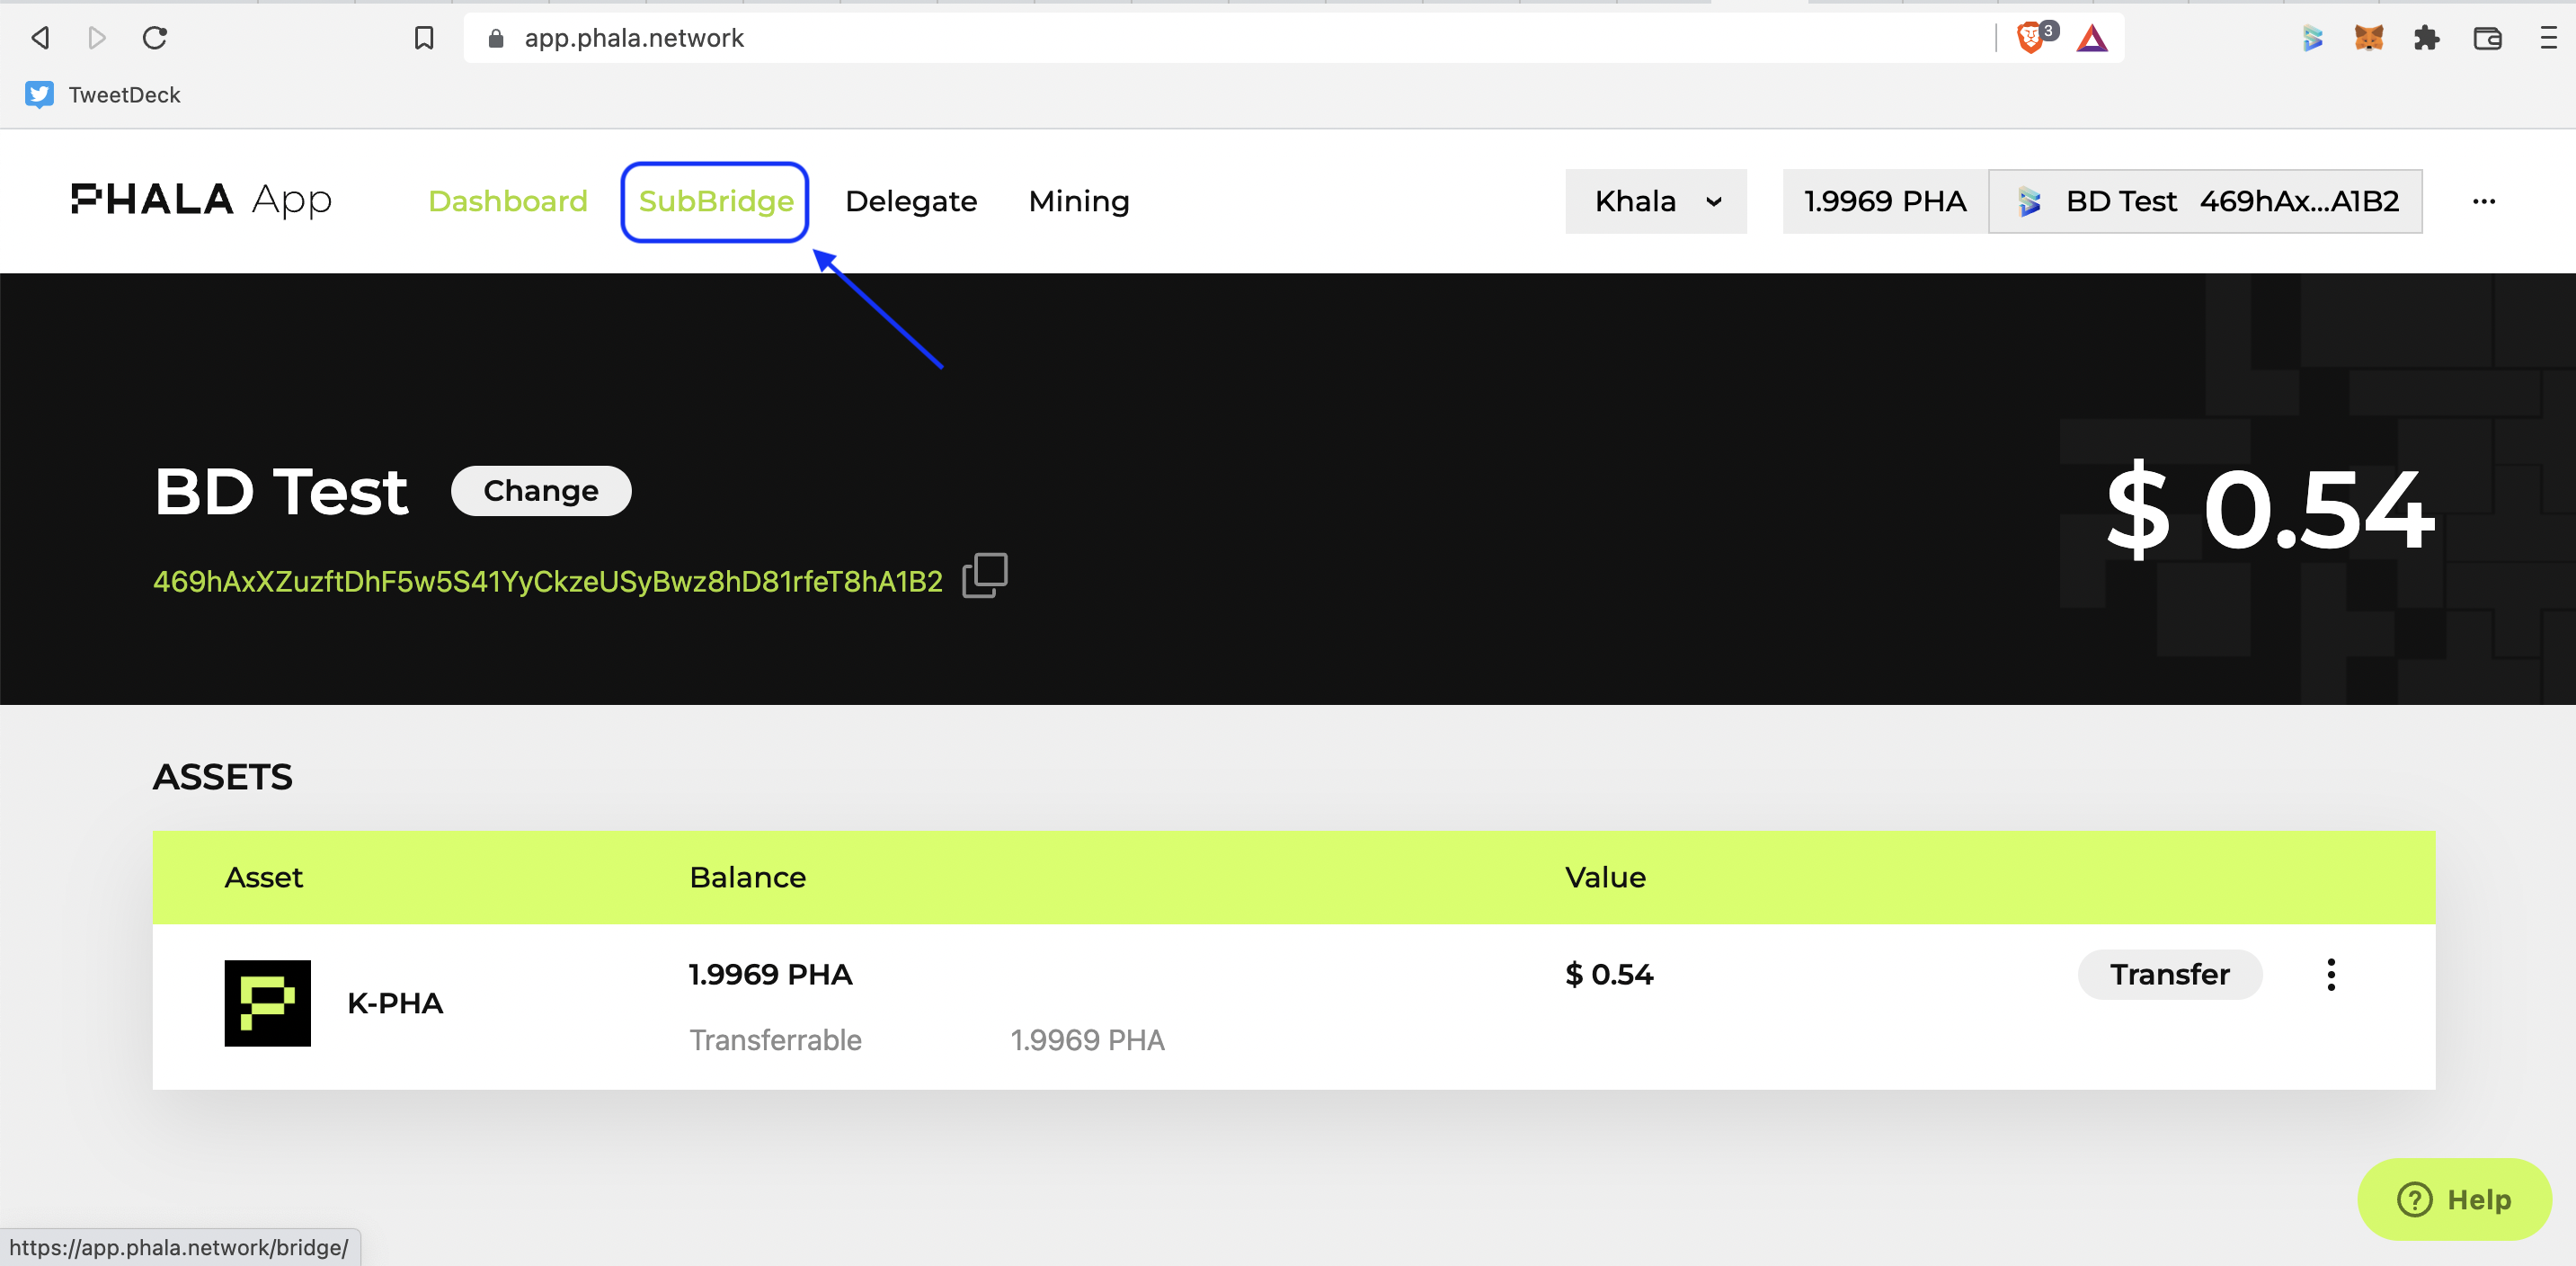The width and height of the screenshot is (2576, 1266).
Task: Click the full 469hAxX... account address text
Action: 548,581
